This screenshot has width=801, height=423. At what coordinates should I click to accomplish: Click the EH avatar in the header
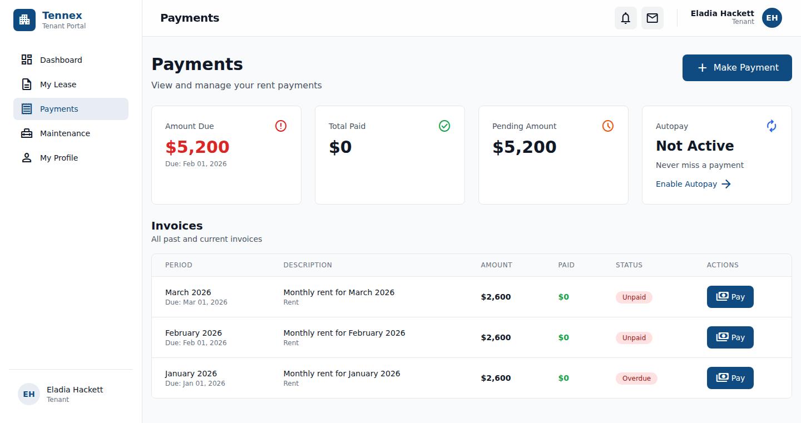pos(772,18)
